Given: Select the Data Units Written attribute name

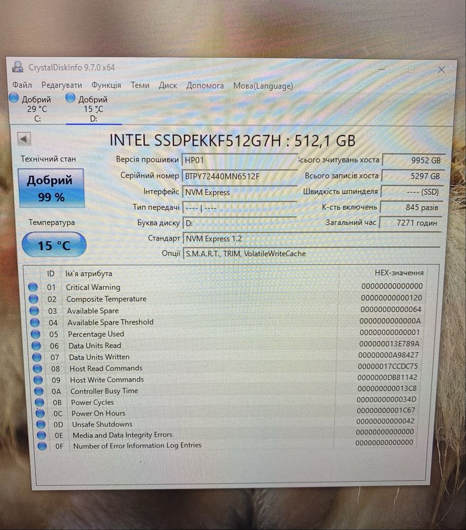Looking at the screenshot, I should click(x=99, y=357).
